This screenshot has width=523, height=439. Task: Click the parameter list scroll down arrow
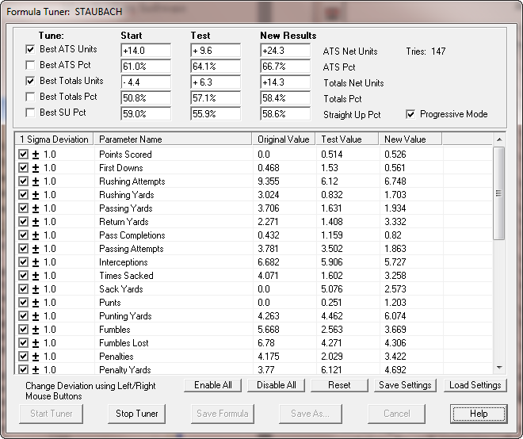pos(499,368)
